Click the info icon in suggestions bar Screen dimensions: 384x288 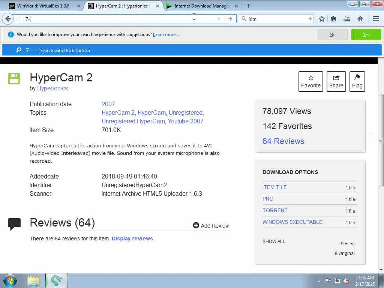click(x=11, y=34)
